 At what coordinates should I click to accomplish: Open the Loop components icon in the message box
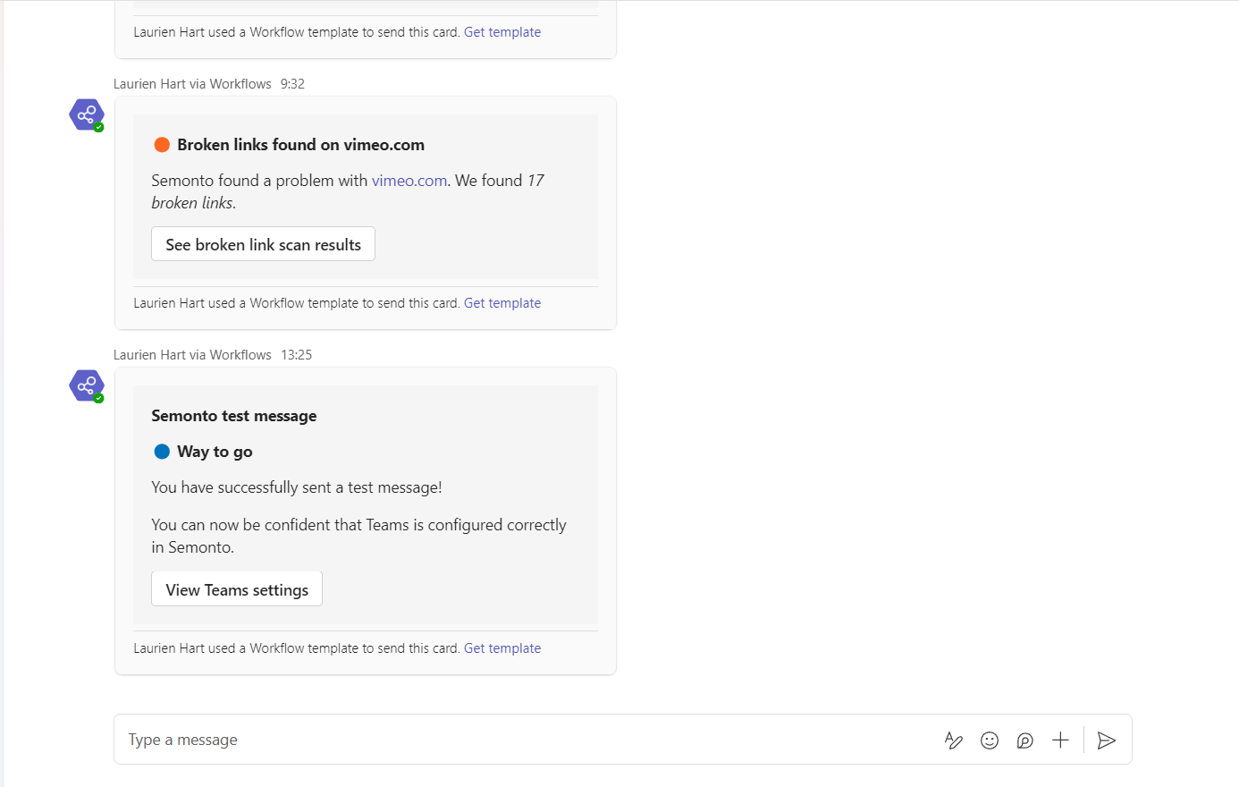pos(1025,740)
